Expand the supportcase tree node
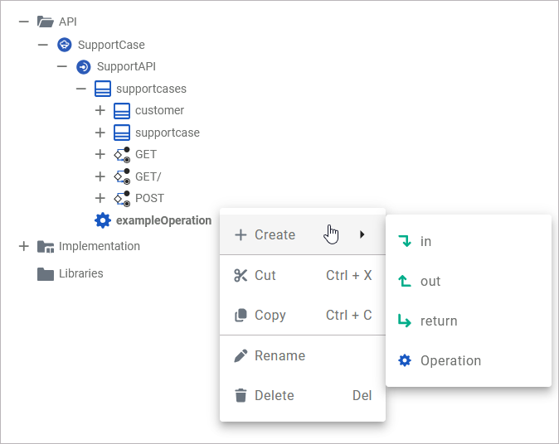559x444 pixels. pyautogui.click(x=100, y=133)
